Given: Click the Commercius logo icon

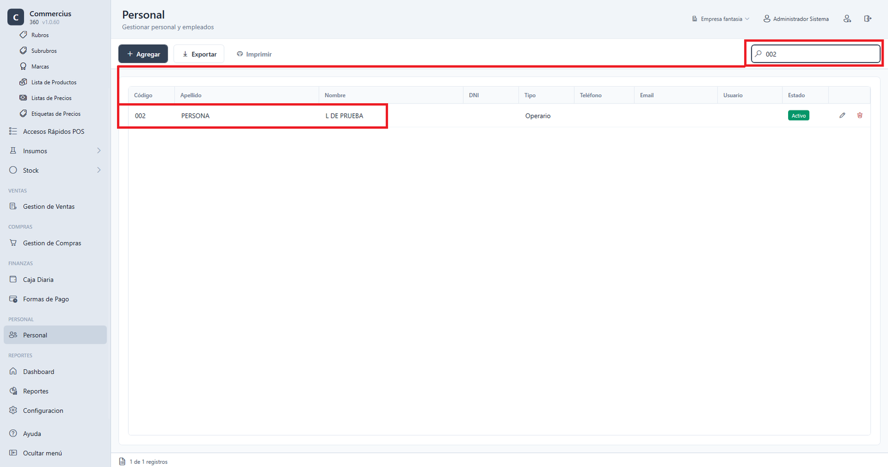Looking at the screenshot, I should tap(16, 17).
